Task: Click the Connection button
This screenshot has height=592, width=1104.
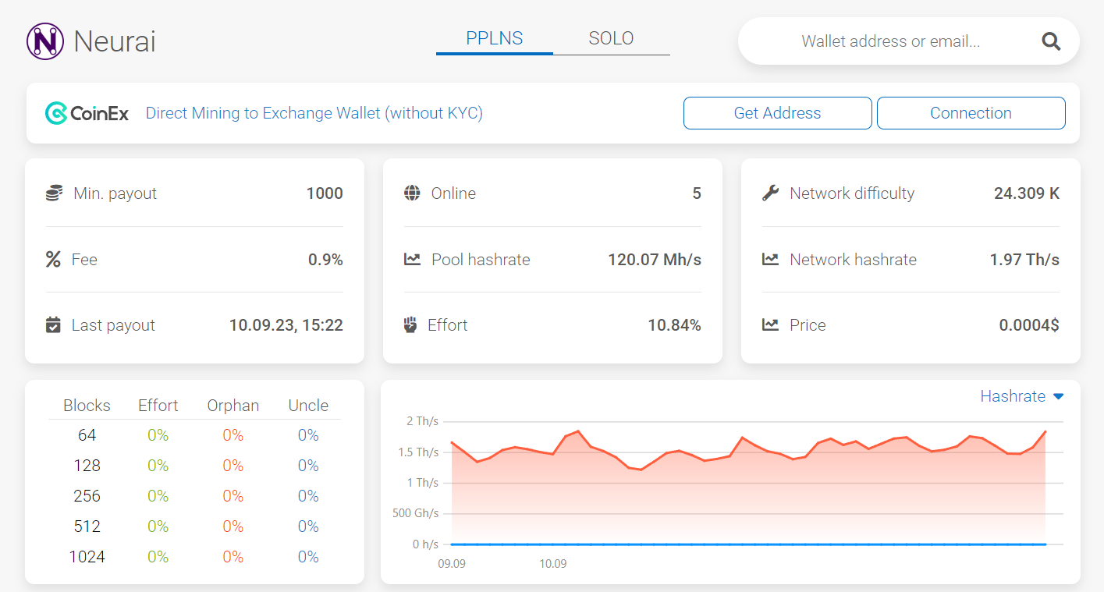Action: pos(971,112)
